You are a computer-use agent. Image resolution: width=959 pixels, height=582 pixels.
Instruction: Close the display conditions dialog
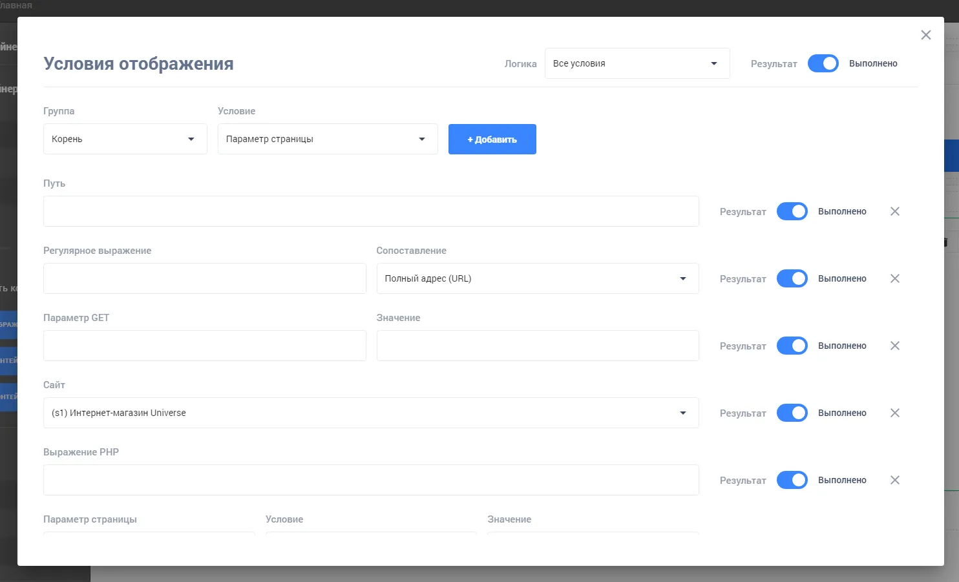click(x=925, y=35)
